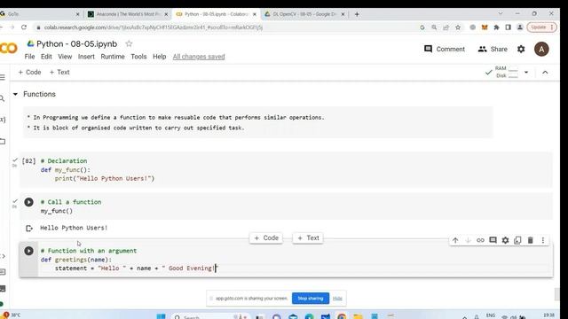
Task: Open table of contents sidebar
Action: pos(3,77)
